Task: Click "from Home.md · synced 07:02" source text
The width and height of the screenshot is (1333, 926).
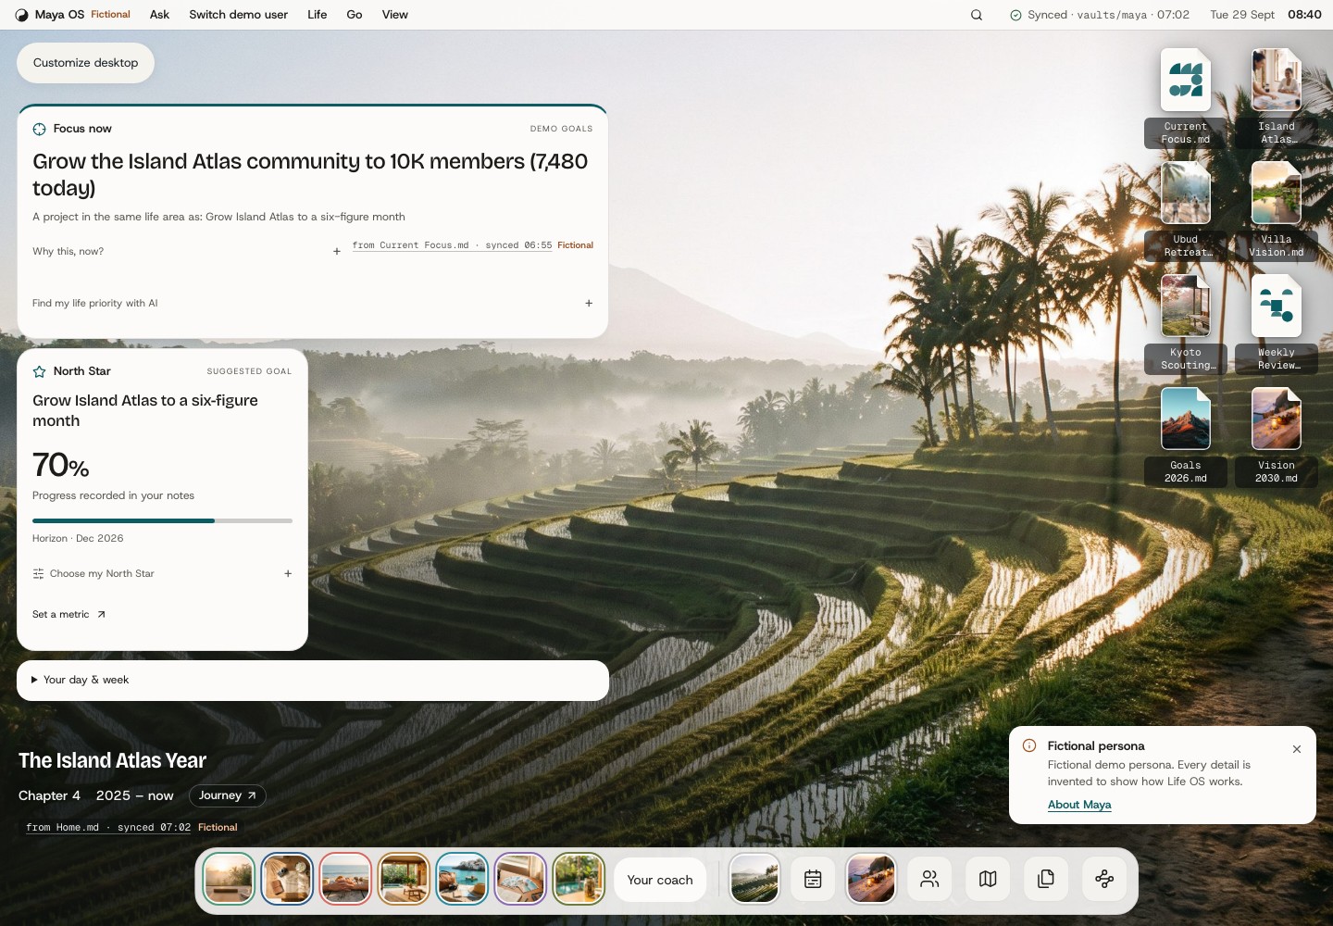Action: click(108, 828)
